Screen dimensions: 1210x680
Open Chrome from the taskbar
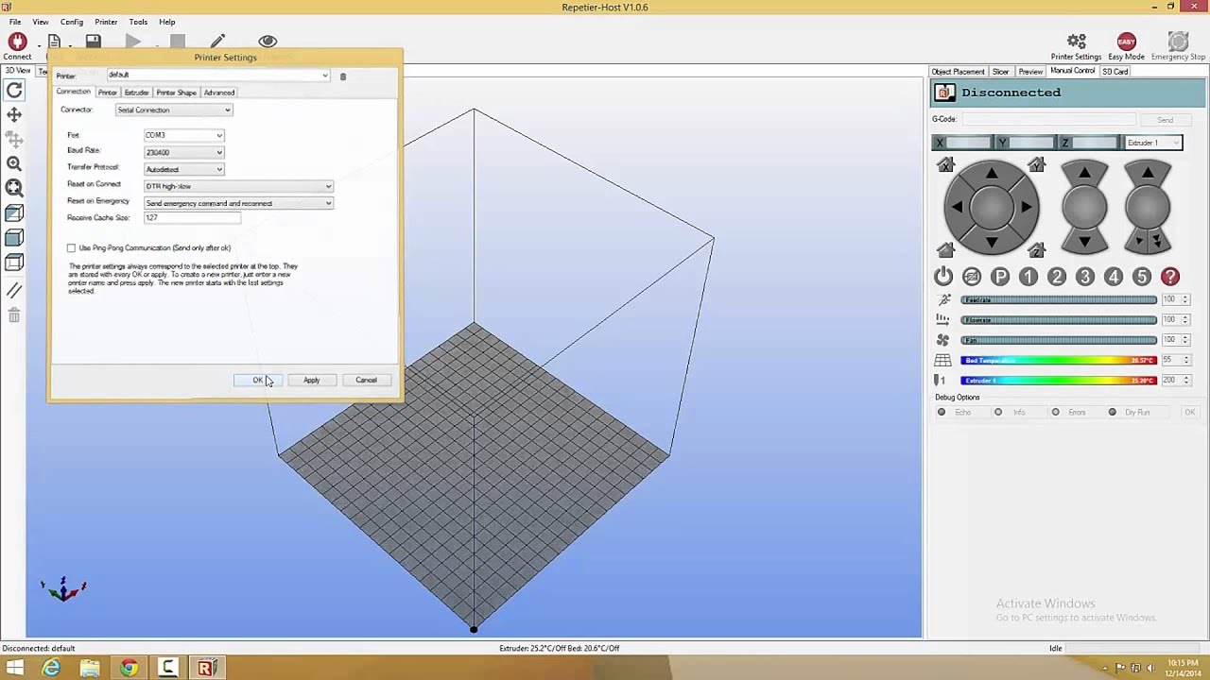pyautogui.click(x=129, y=668)
